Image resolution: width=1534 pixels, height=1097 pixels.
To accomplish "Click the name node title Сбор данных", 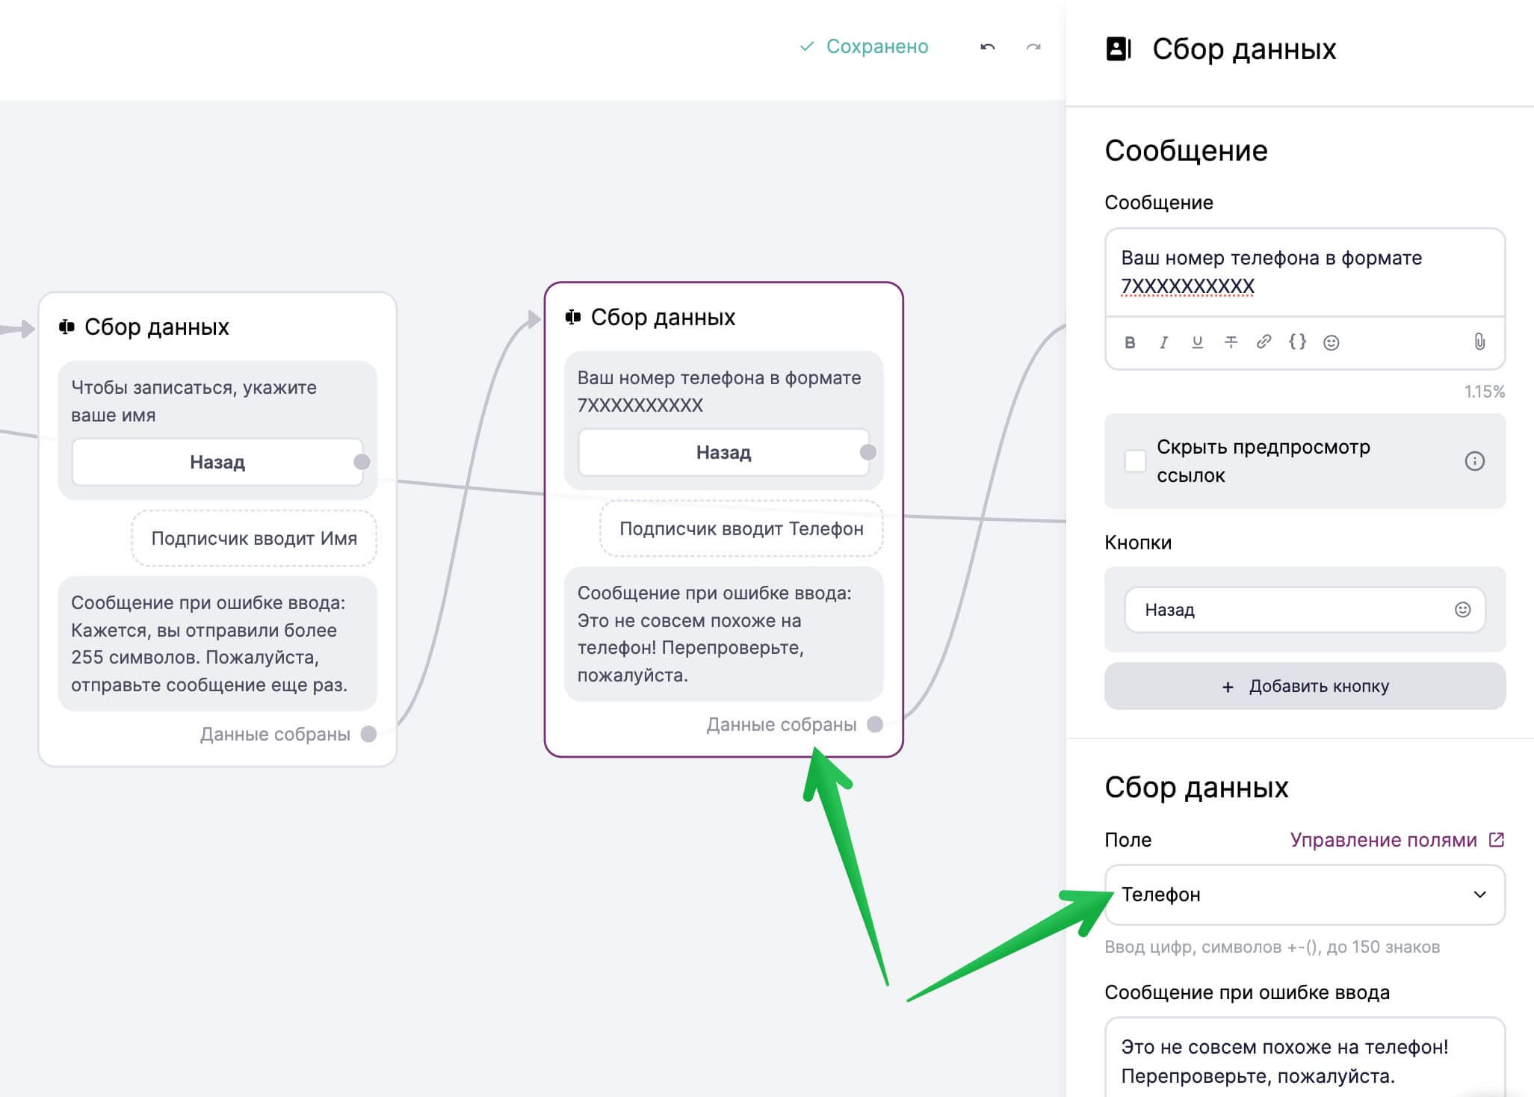I will click(x=156, y=327).
